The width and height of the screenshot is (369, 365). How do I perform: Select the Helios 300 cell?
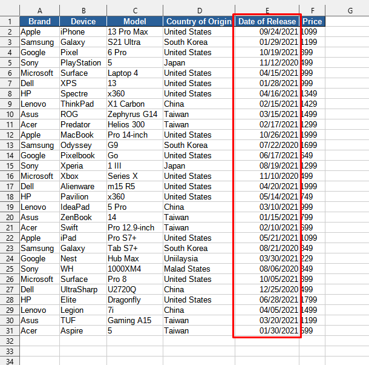pyautogui.click(x=135, y=124)
